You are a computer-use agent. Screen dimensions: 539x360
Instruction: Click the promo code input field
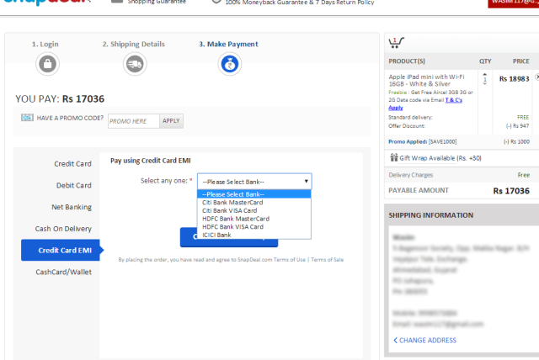click(134, 121)
